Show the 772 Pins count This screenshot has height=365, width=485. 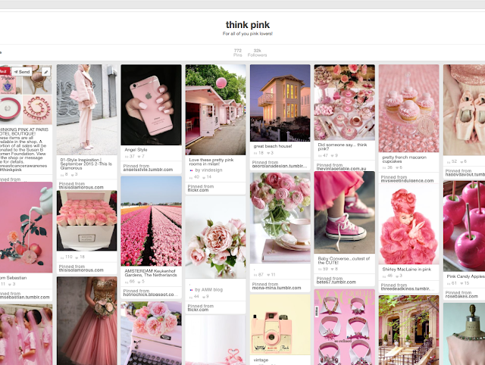(237, 52)
